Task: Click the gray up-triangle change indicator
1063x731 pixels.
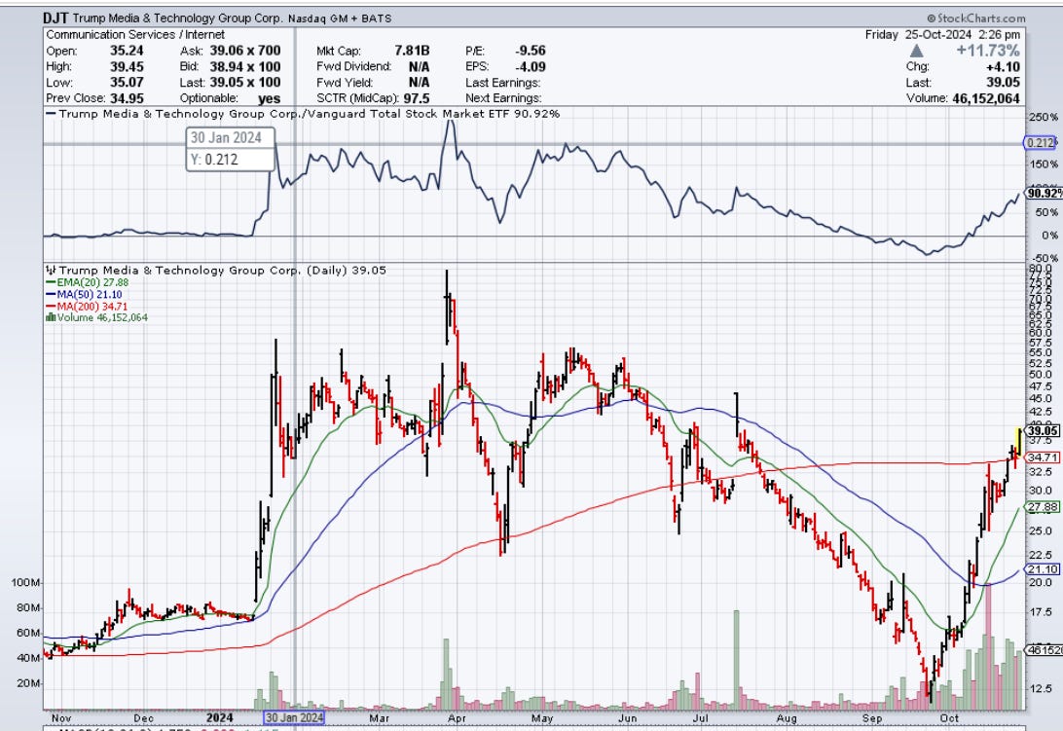Action: 916,51
